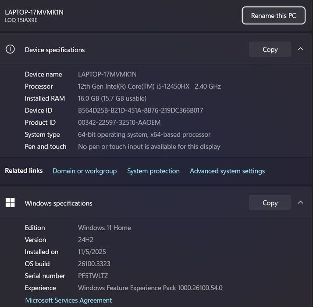Select the OS build value 26100.3323
The image size is (313, 307).
point(94,264)
